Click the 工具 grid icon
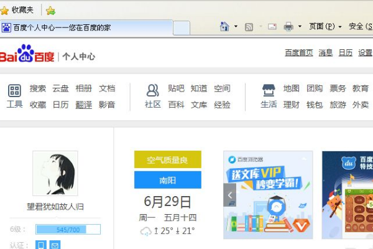 coord(14,90)
